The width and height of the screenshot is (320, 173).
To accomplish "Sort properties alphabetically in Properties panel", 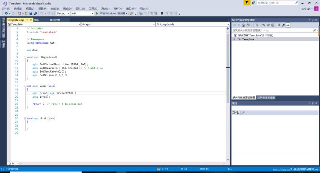I will [x=238, y=113].
